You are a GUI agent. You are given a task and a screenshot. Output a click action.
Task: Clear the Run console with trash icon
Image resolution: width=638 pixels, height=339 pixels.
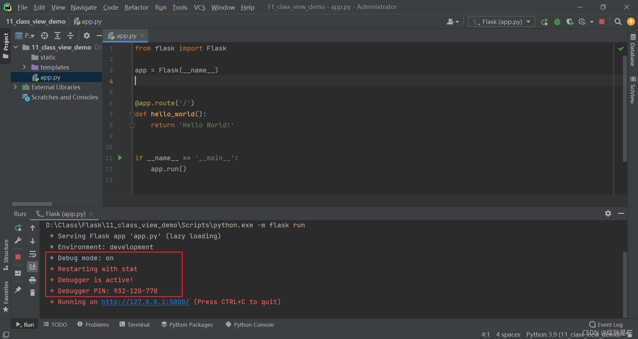(32, 292)
